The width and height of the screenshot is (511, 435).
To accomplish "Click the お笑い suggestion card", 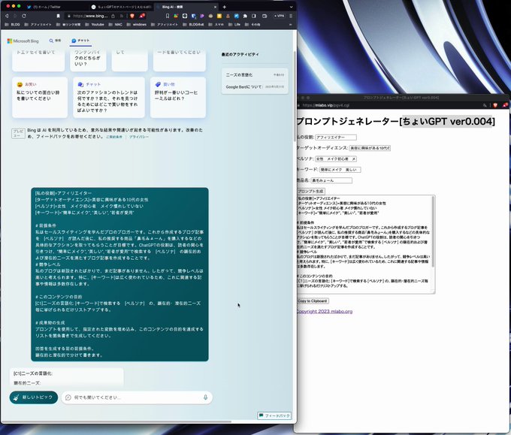I will tap(40, 98).
